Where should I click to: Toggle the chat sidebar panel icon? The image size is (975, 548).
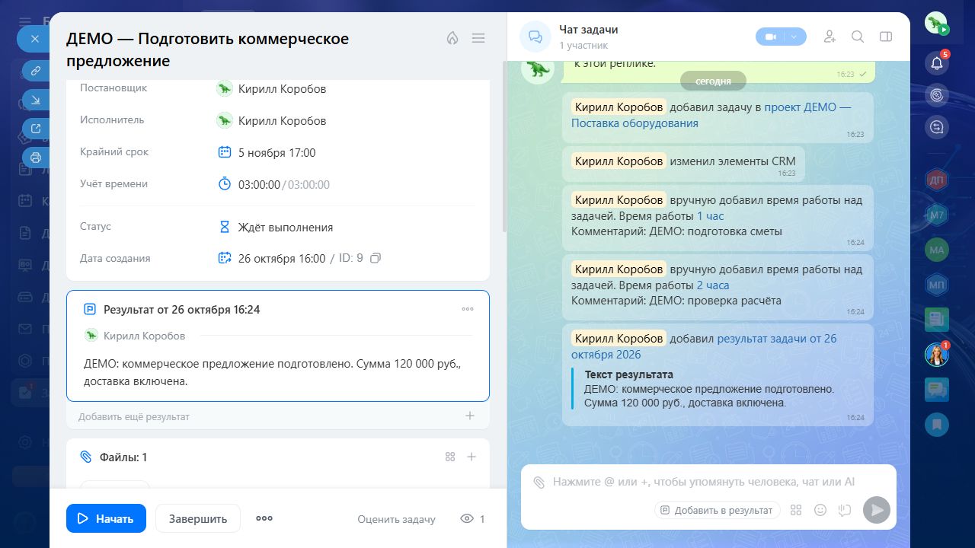click(x=885, y=37)
